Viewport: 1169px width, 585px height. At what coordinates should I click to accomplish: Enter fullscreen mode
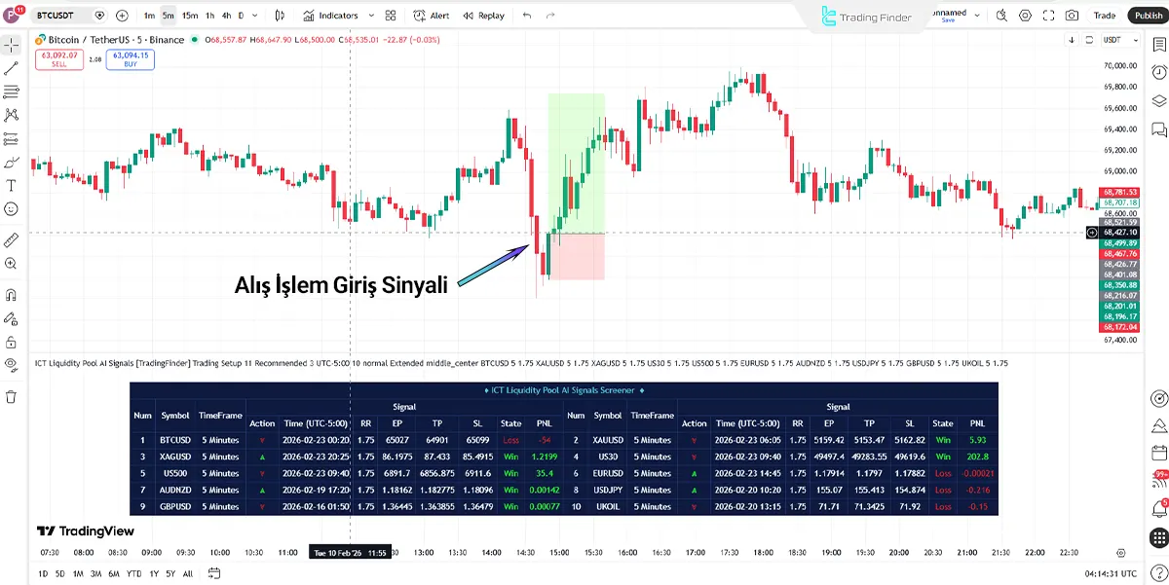pos(1049,16)
